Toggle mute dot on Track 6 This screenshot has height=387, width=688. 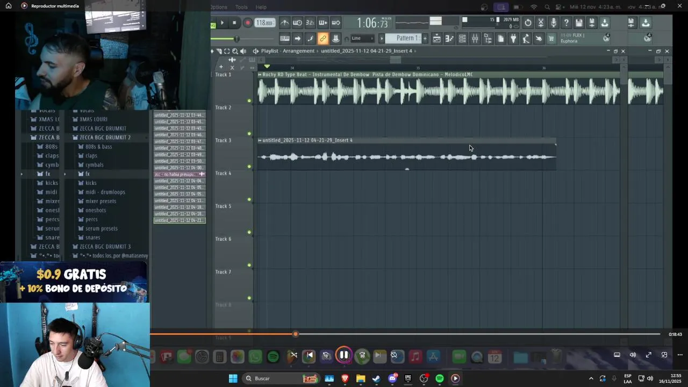(x=249, y=265)
